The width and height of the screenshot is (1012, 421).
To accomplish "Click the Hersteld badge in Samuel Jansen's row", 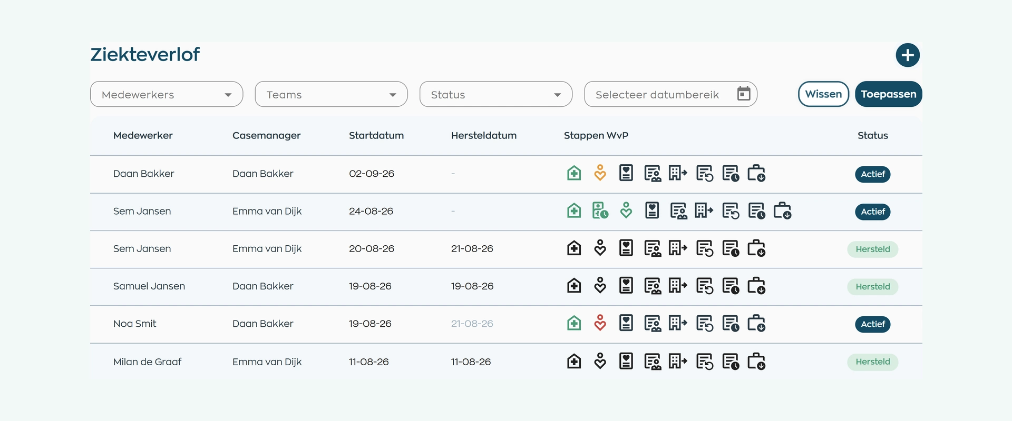I will (873, 287).
